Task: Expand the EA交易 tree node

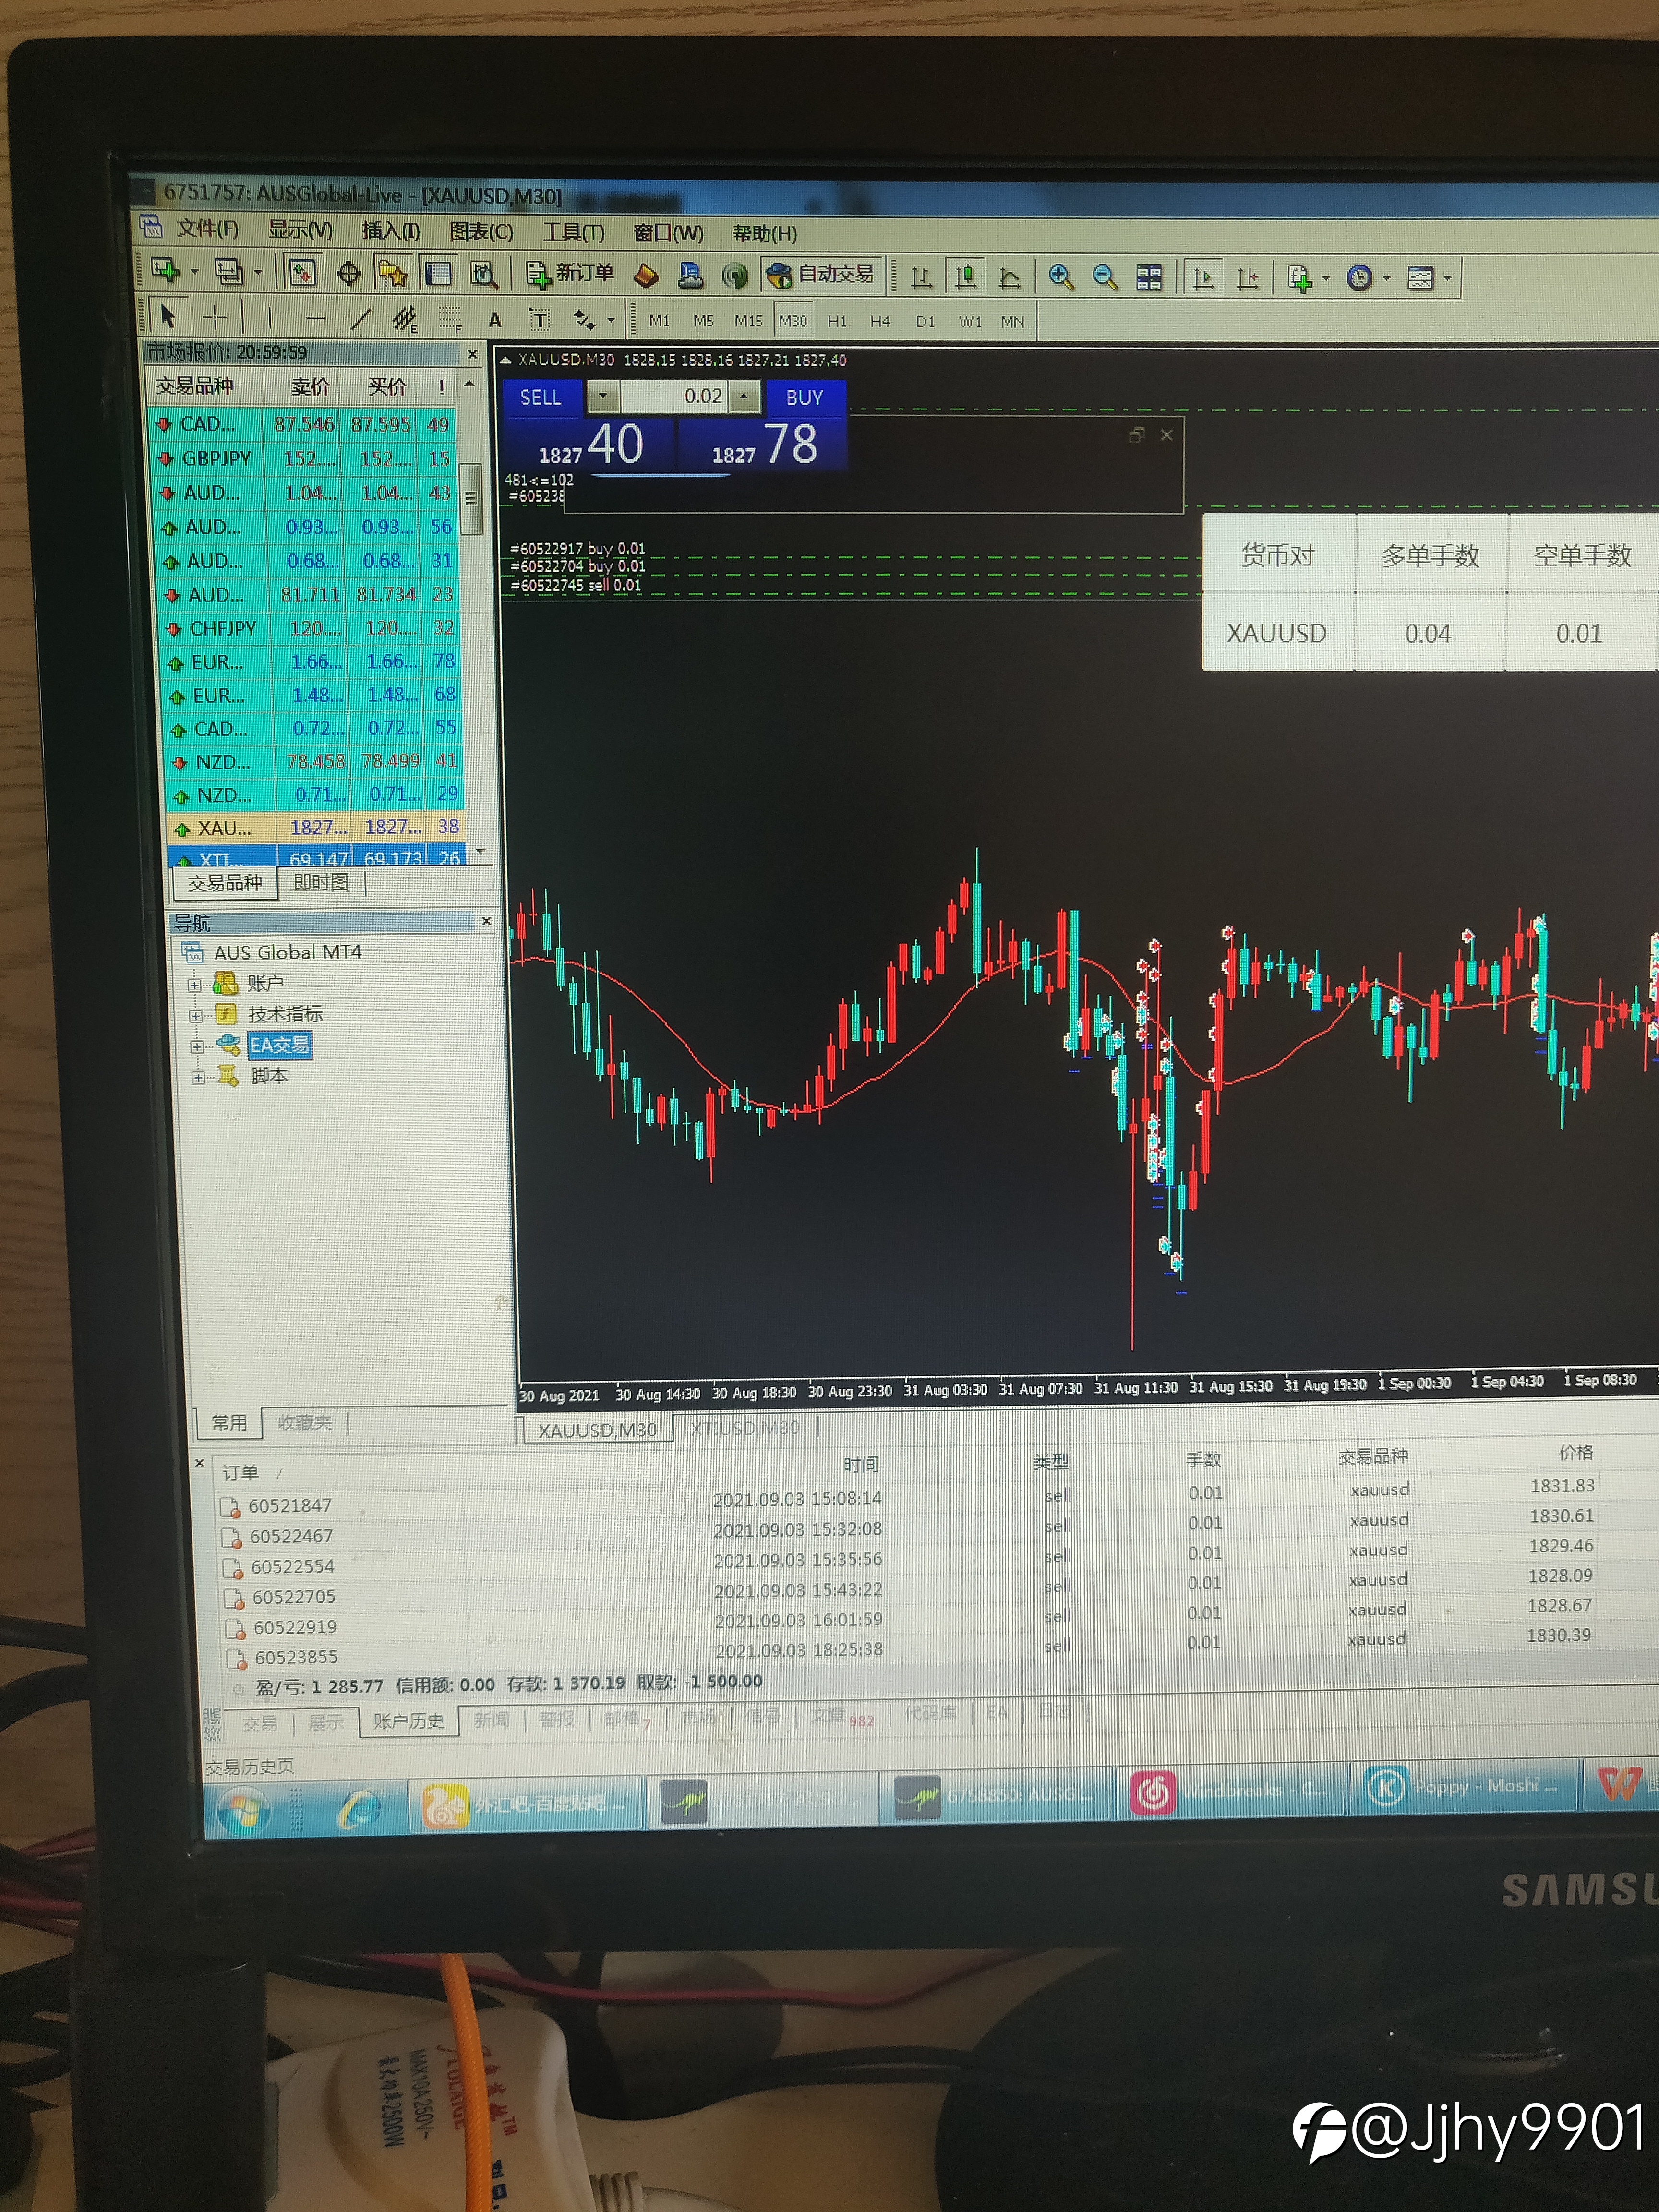Action: click(197, 1046)
